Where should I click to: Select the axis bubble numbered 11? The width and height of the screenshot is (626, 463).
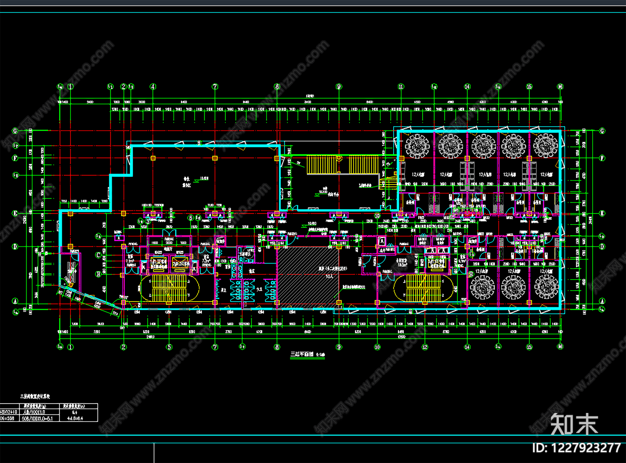point(401,86)
